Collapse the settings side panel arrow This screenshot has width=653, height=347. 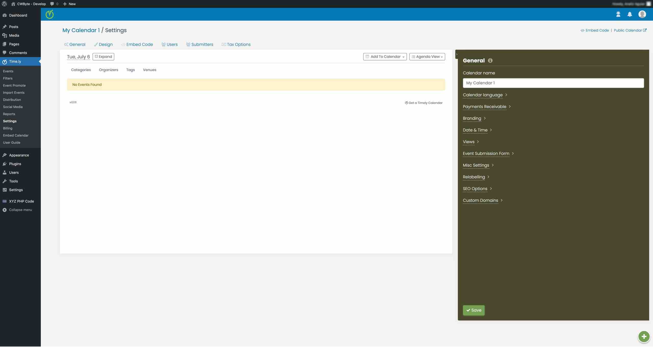point(457,54)
